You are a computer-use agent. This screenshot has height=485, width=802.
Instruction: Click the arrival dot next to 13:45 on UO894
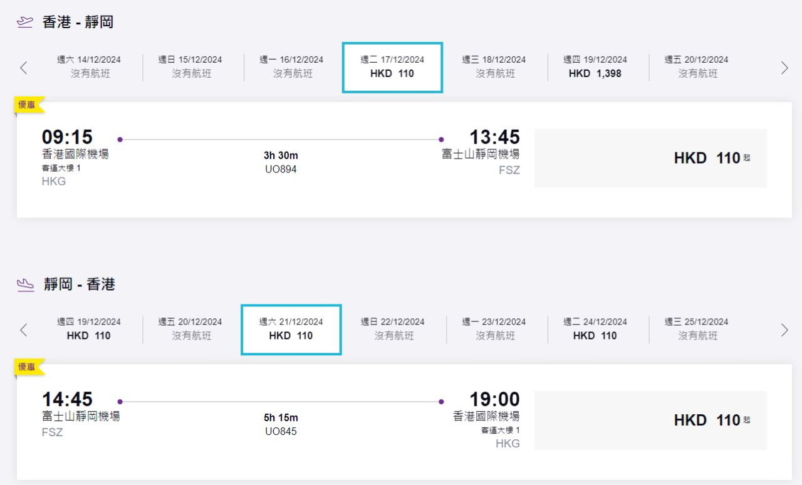(442, 139)
